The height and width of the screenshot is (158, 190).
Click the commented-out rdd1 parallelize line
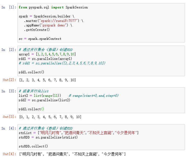(x=62, y=63)
